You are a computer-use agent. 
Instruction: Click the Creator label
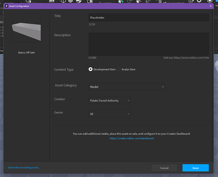click(59, 99)
